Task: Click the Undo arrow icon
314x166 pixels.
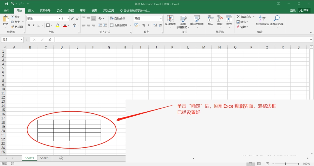Action: click(x=13, y=3)
